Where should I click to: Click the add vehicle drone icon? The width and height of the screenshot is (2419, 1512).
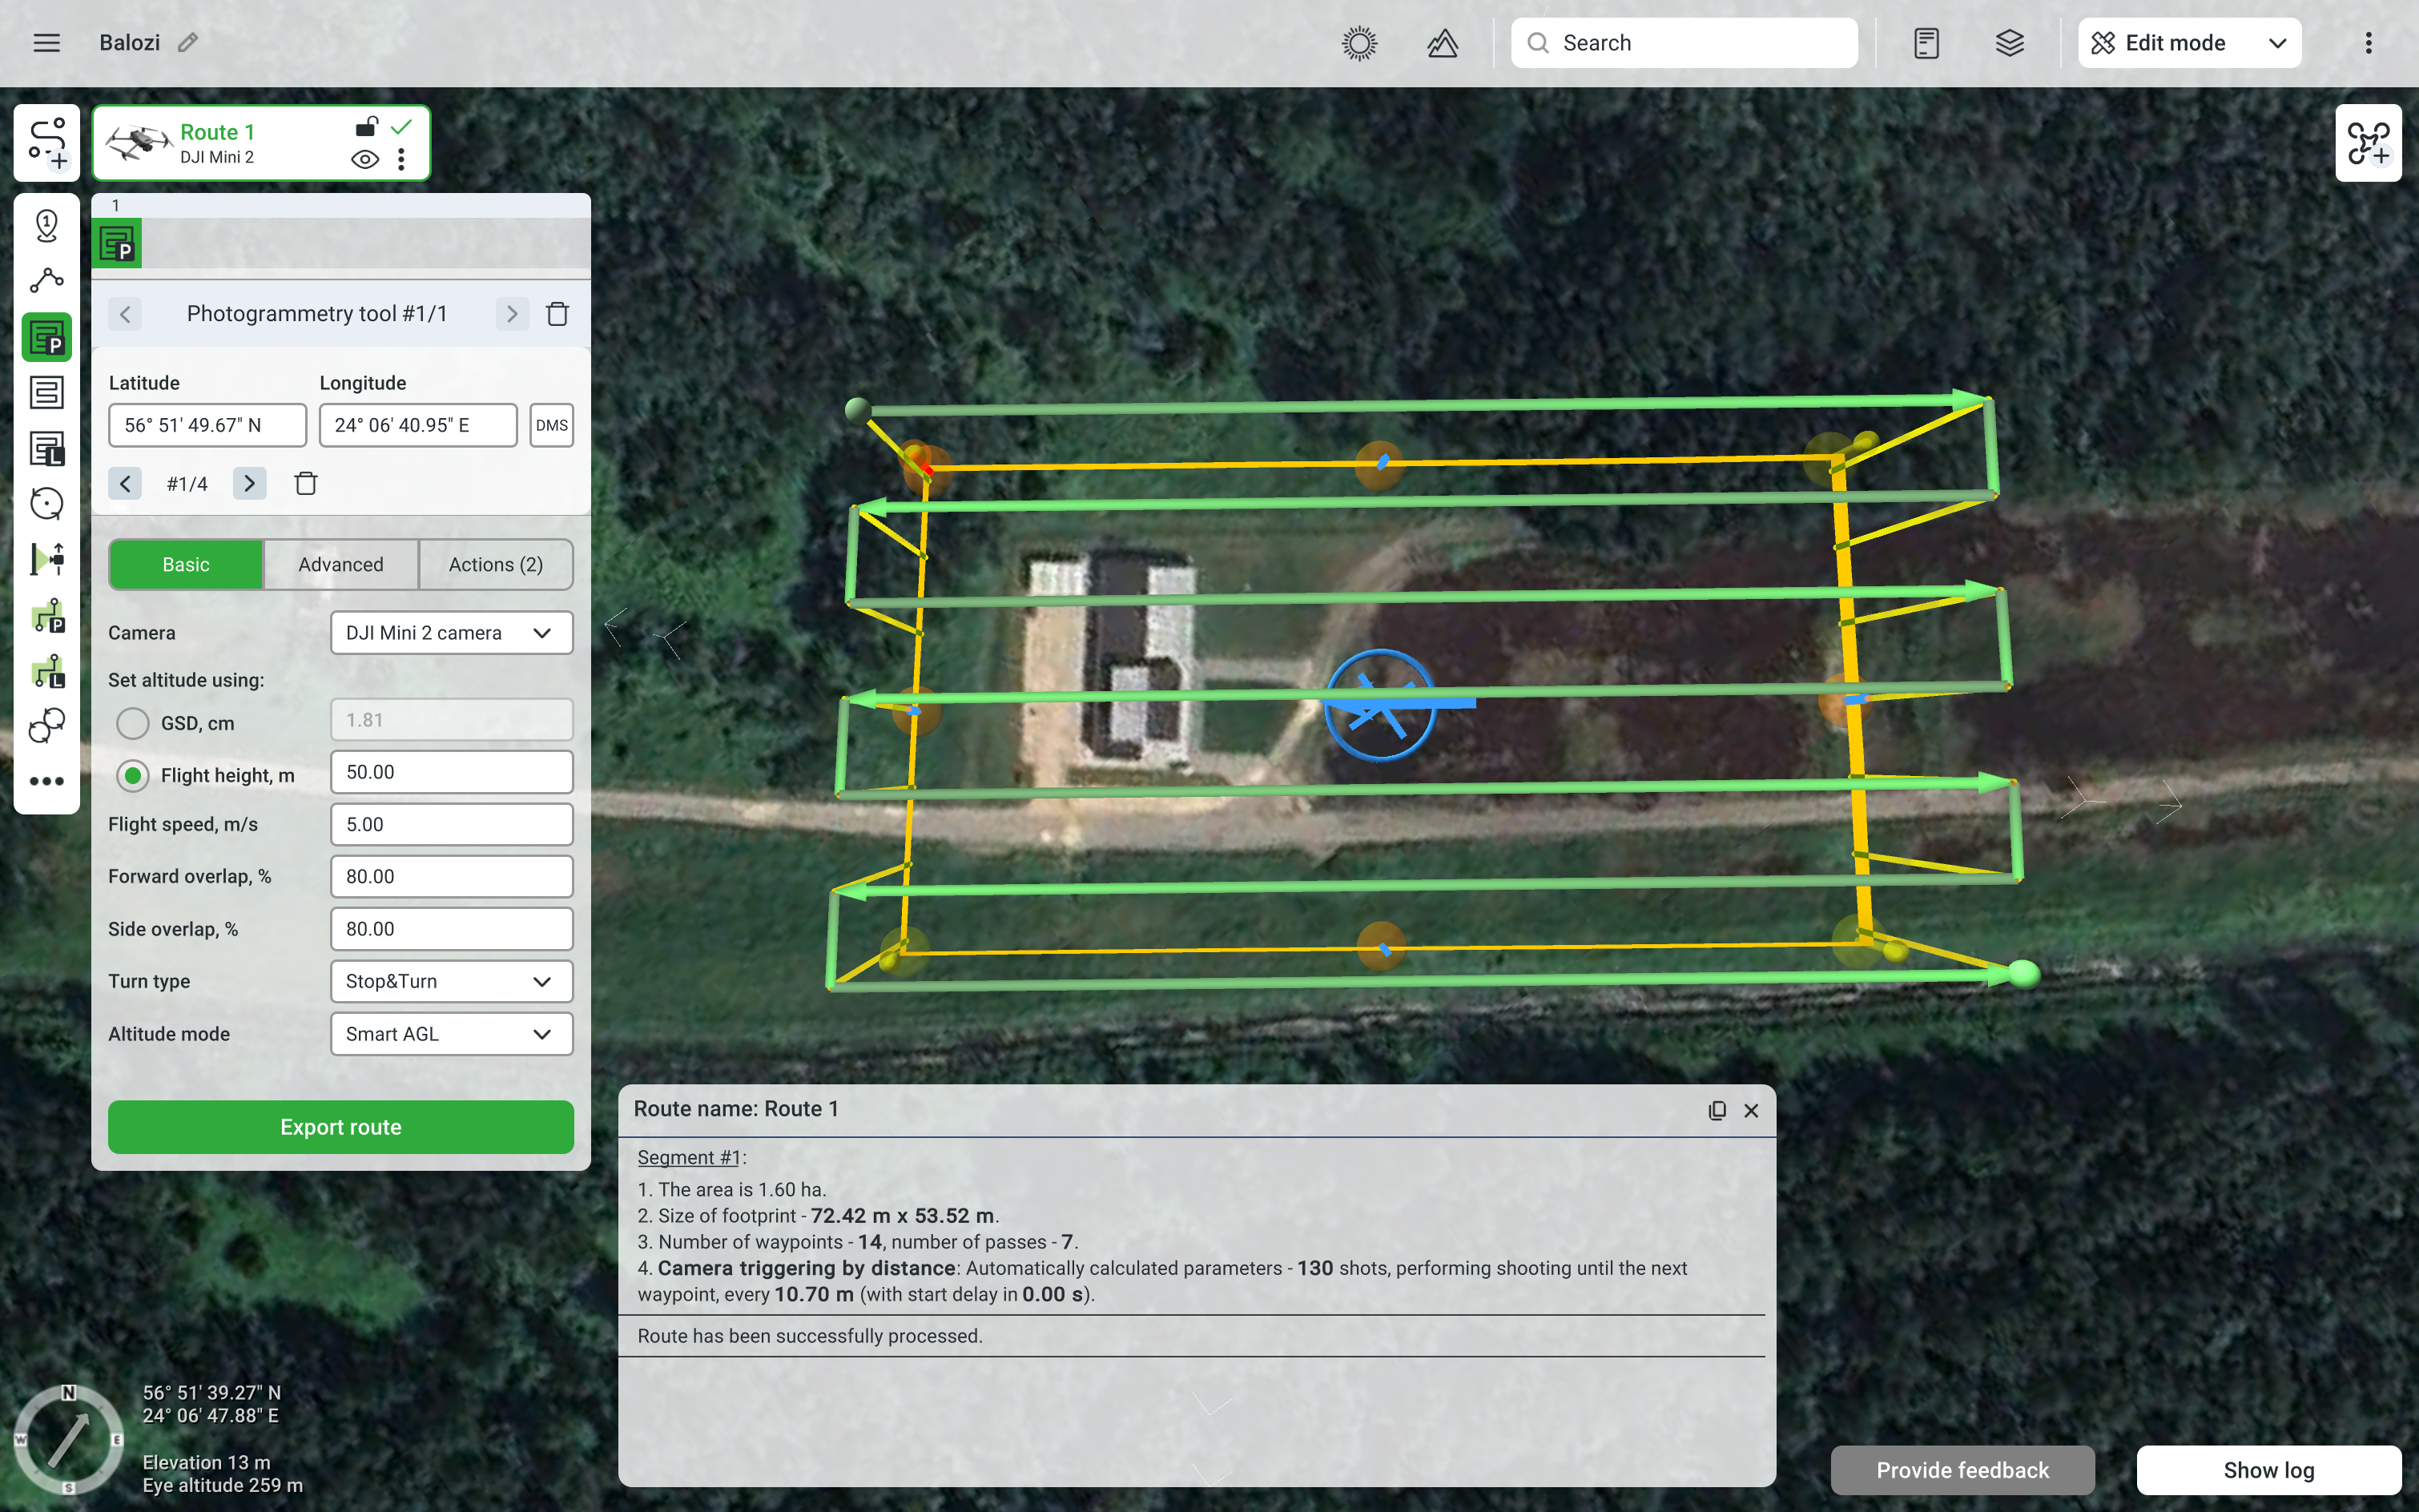click(2367, 143)
